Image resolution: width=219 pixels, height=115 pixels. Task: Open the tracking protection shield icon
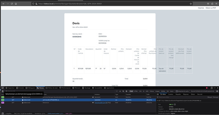click(x=33, y=4)
